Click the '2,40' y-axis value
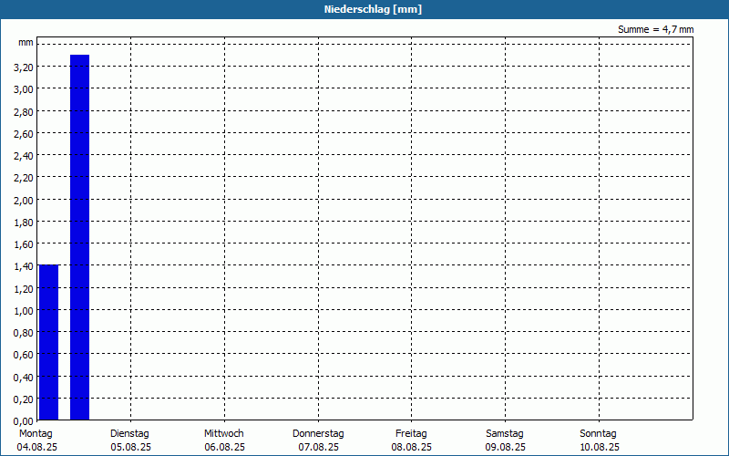Screen dimensions: 729x456 [24, 156]
